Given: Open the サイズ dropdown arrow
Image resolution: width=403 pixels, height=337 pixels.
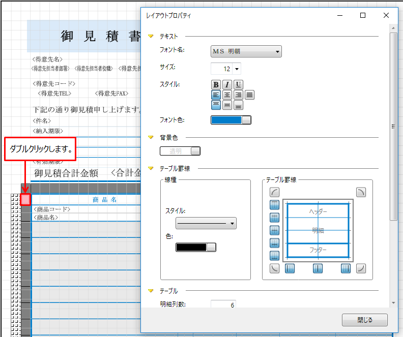Looking at the screenshot, I should pyautogui.click(x=237, y=69).
